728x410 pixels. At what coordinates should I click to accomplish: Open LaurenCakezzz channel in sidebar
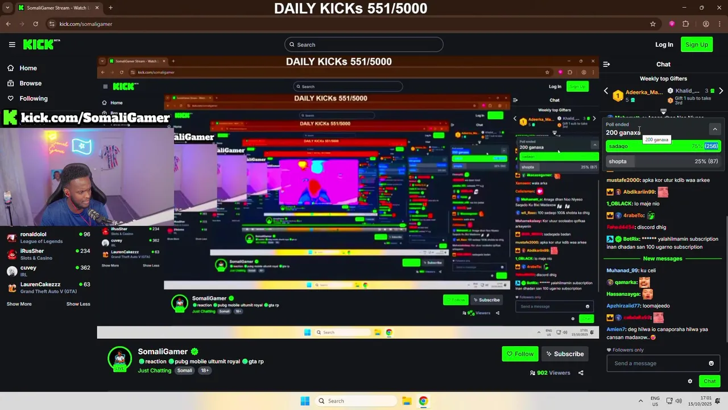[48, 288]
